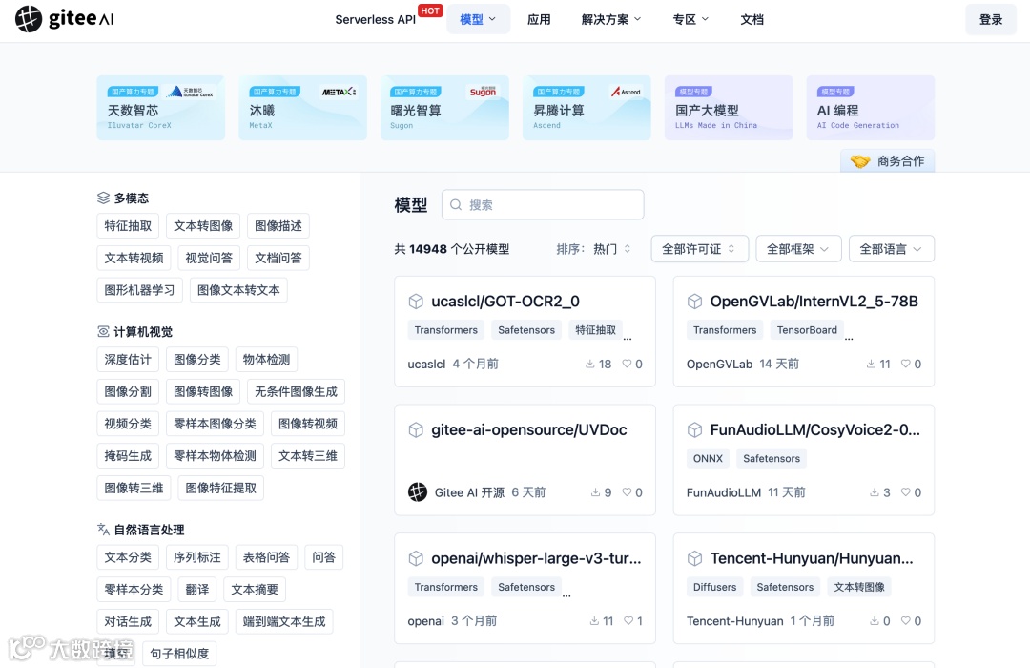The image size is (1030, 668).
Task: Open the AI 编程 Code Generation banner
Action: tap(871, 107)
